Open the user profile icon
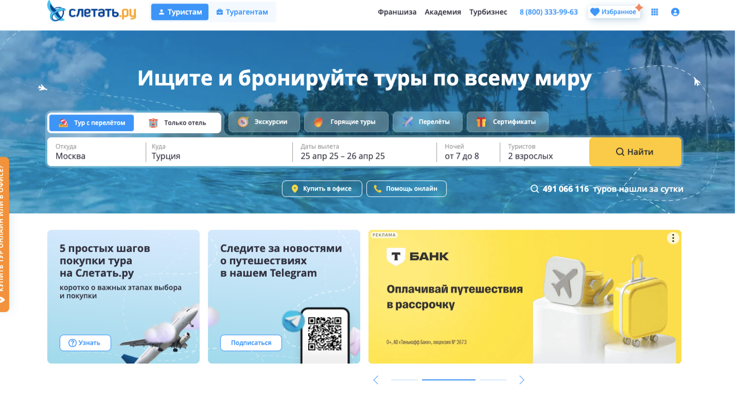Screen dimensions: 737x400 675,12
